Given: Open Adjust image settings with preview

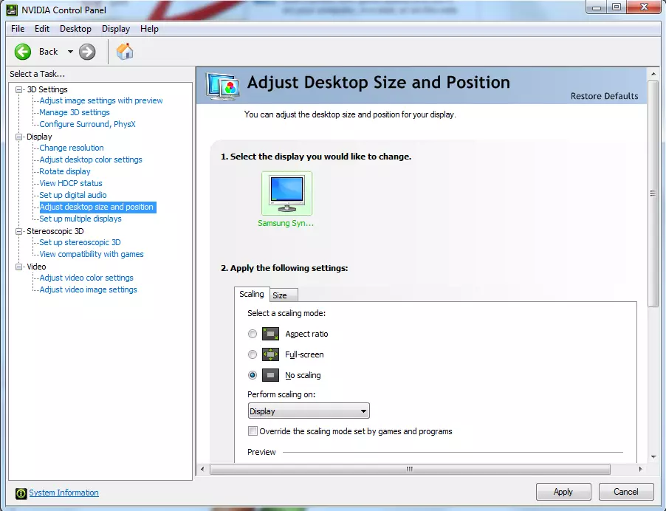Looking at the screenshot, I should (101, 100).
